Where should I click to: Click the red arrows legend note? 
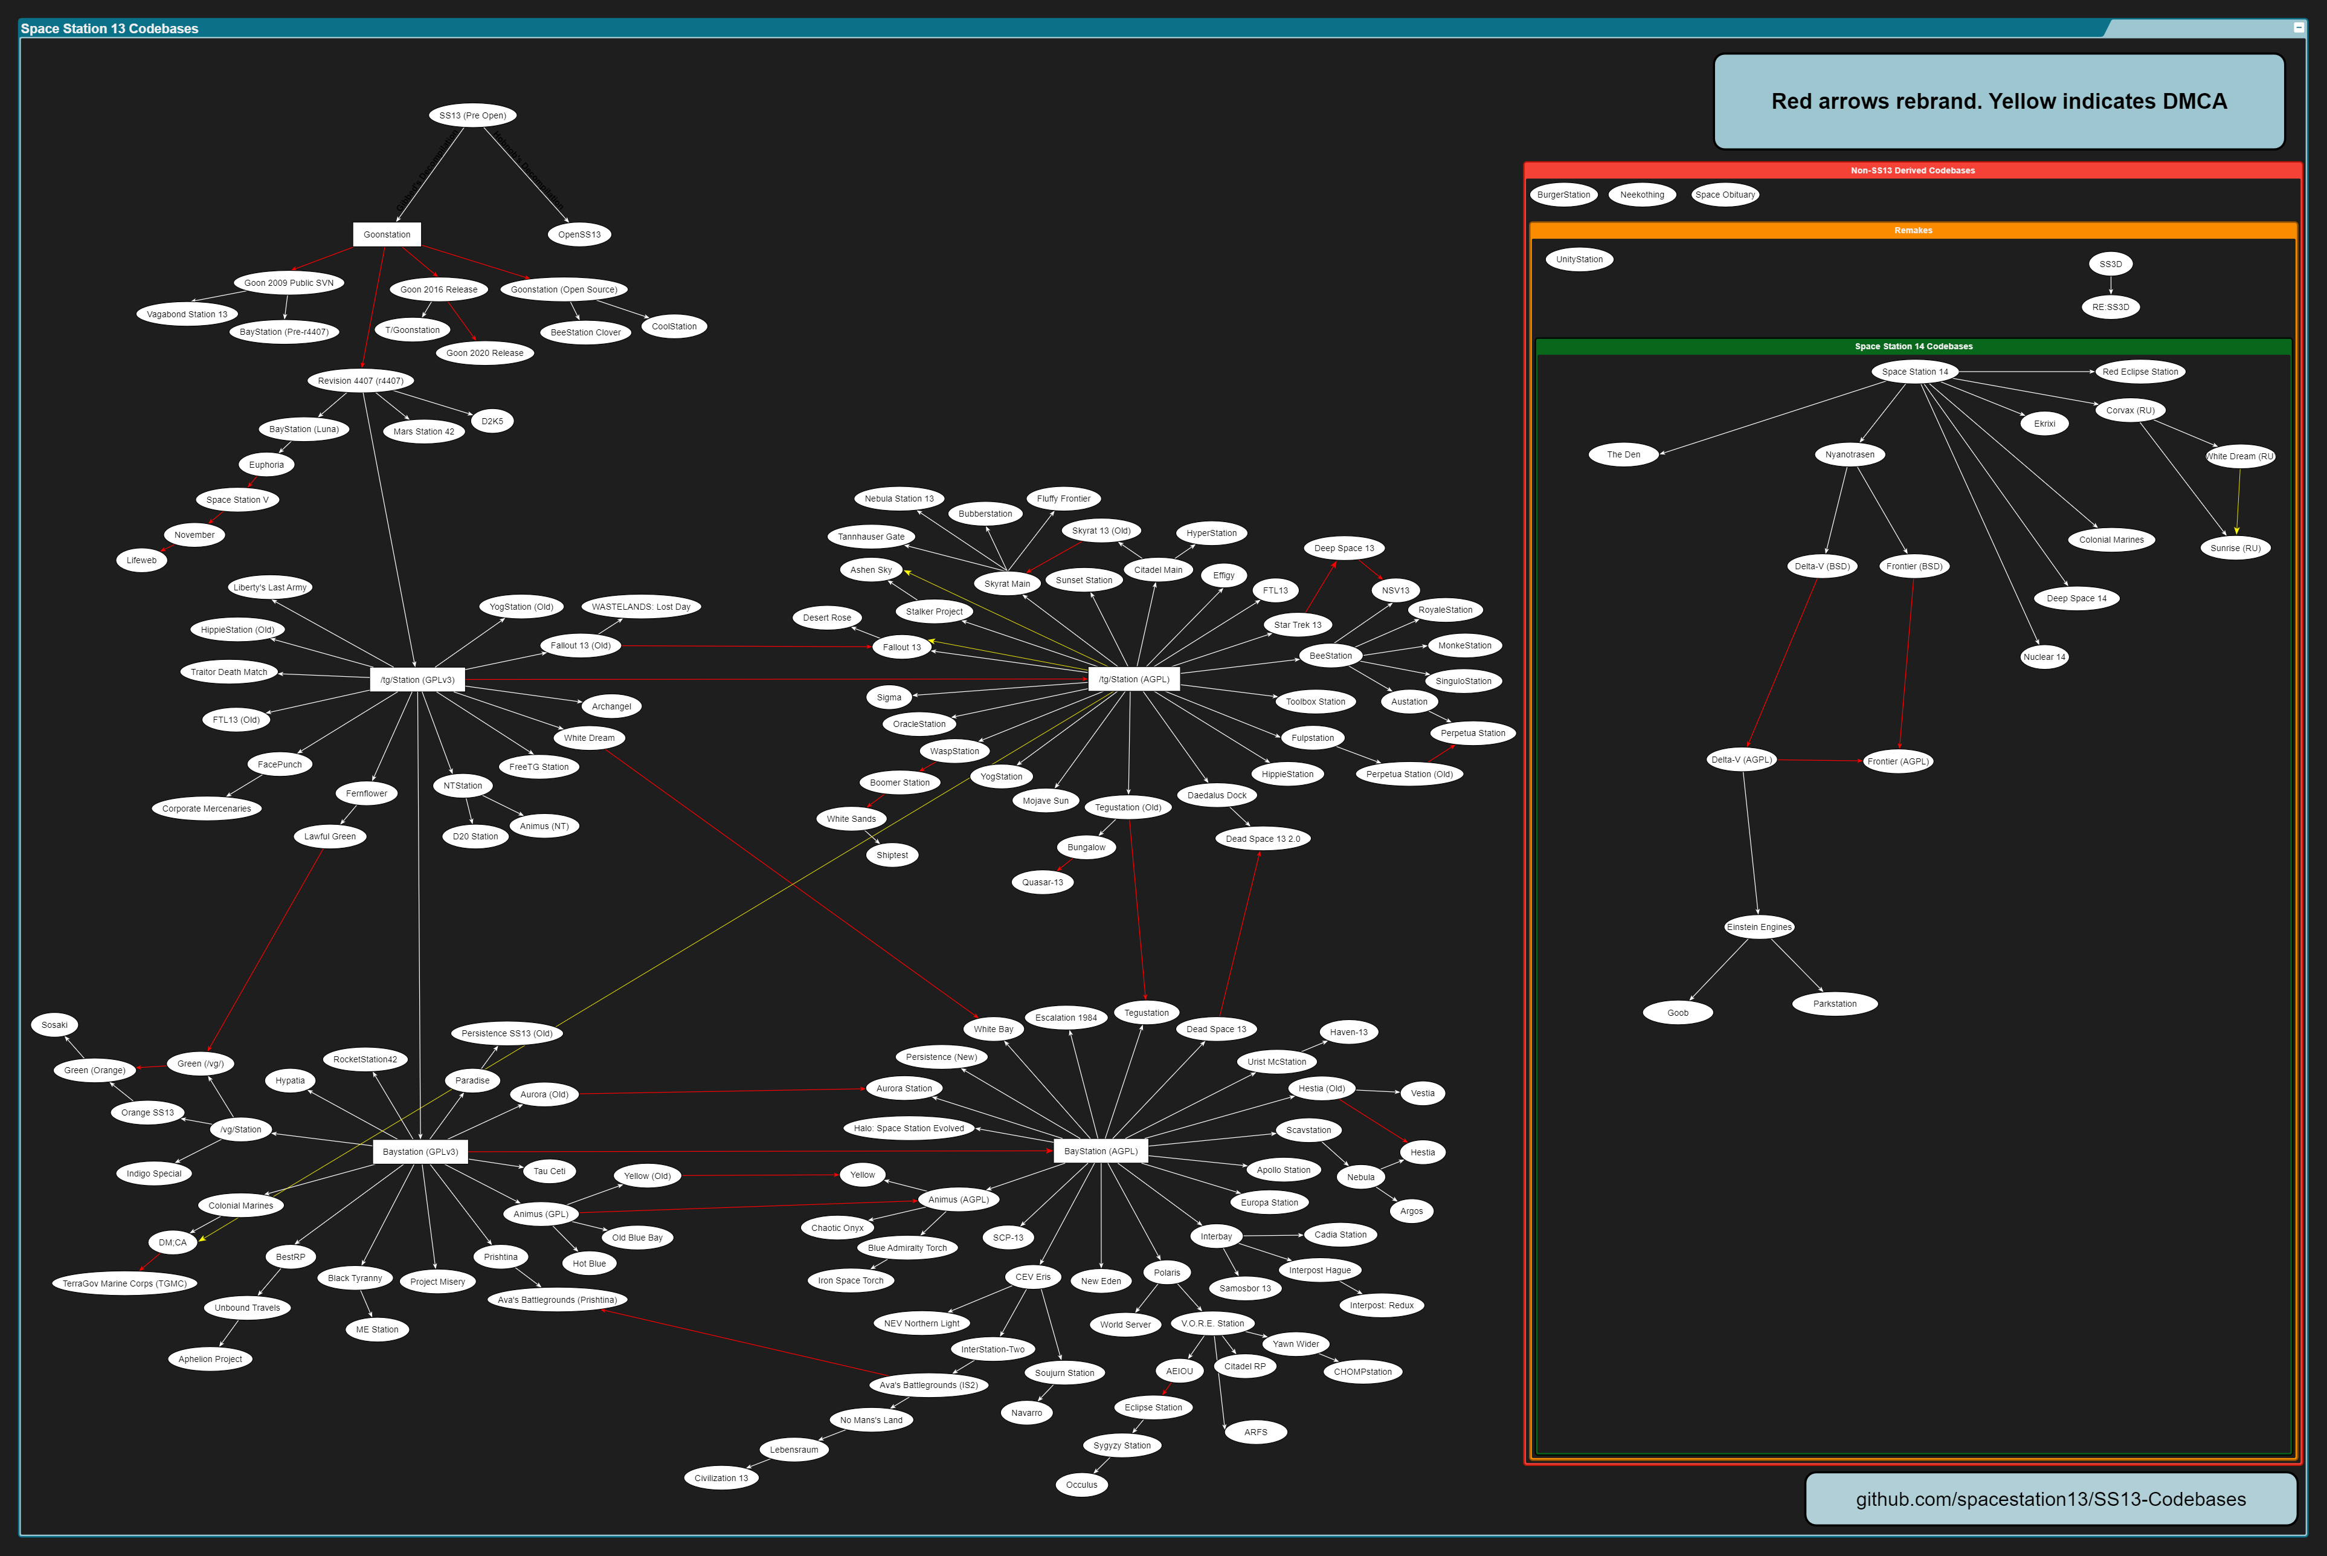1999,102
